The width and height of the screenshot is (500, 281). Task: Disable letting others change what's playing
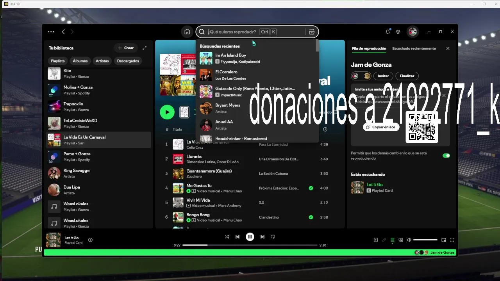point(446,156)
